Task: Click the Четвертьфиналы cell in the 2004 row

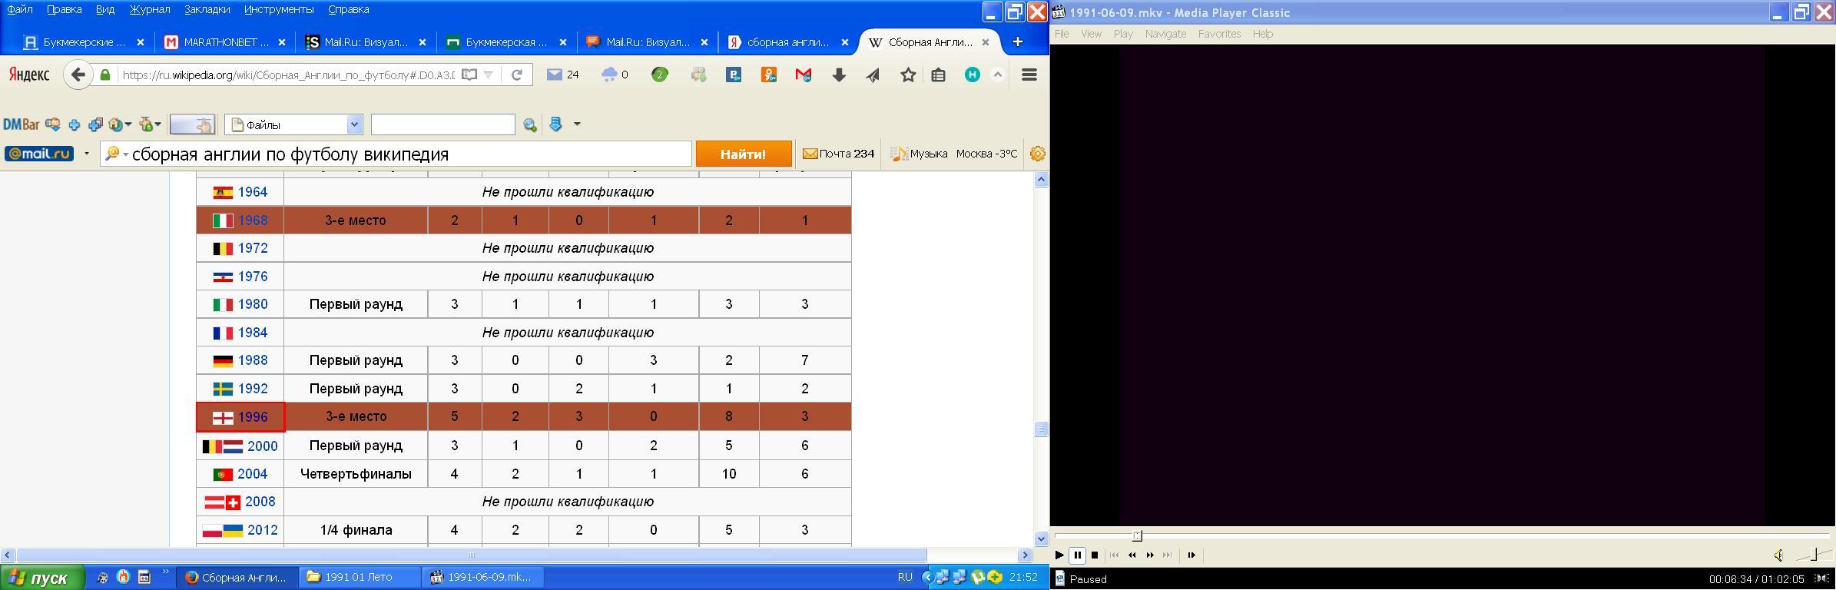Action: [x=356, y=474]
